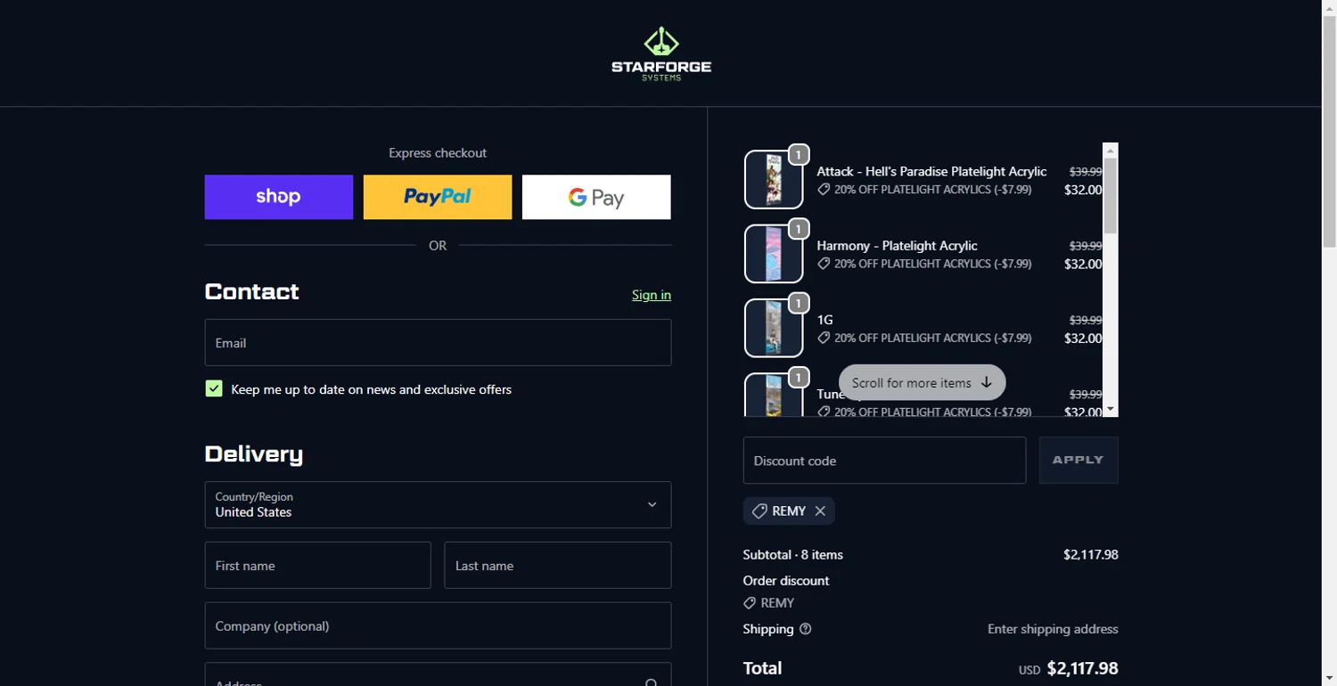The width and height of the screenshot is (1337, 686).
Task: Focus the First name field
Action: point(317,566)
